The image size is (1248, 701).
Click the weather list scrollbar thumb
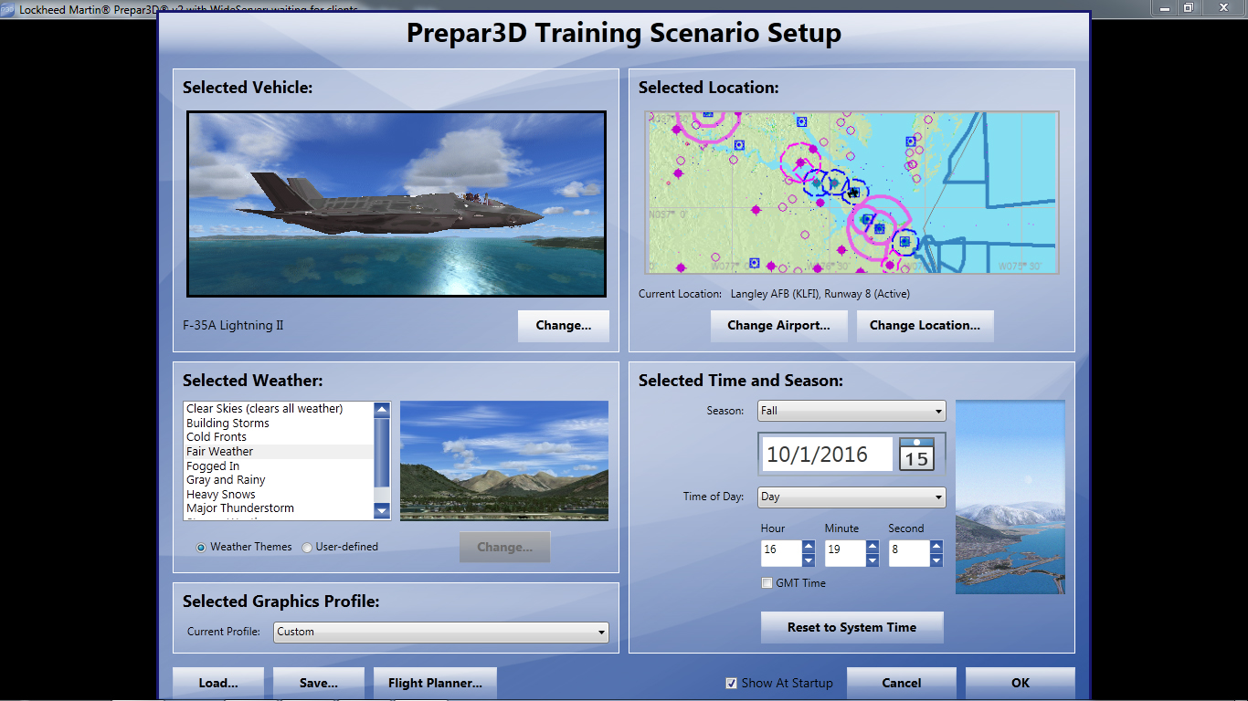(382, 453)
